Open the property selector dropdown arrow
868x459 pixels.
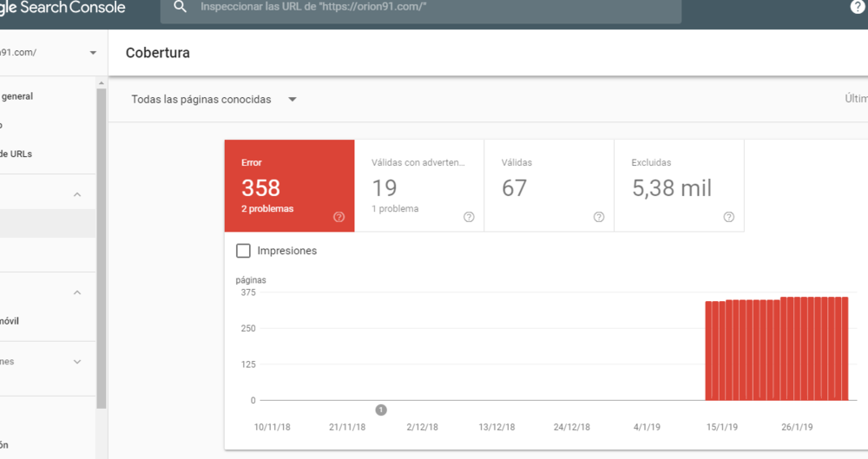93,53
